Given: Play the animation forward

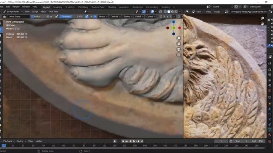Looking at the screenshot, I should click(x=134, y=141).
